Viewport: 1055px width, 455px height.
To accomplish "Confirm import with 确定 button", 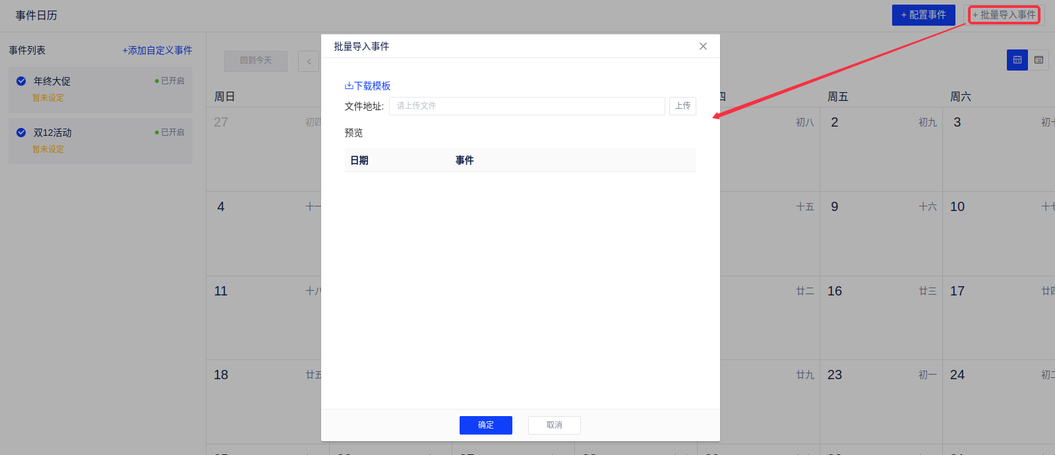I will [485, 425].
